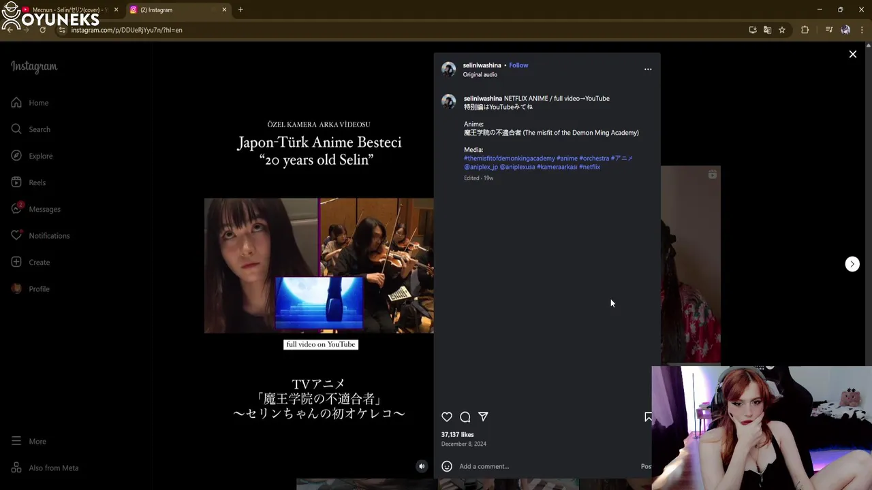
Task: Close the post overlay with the X
Action: pos(853,54)
